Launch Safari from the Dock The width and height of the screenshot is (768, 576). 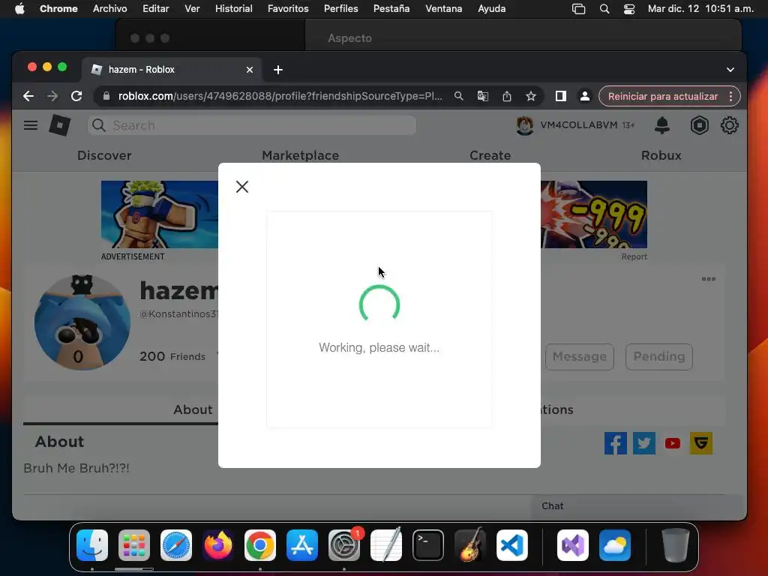(176, 545)
